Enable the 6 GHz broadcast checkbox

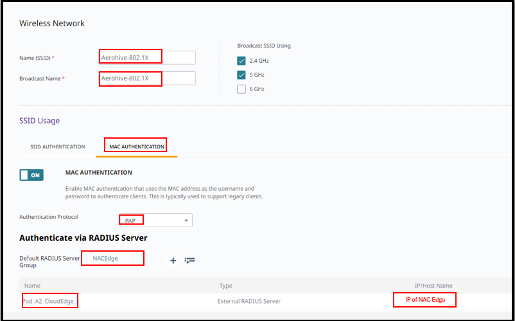tap(241, 89)
